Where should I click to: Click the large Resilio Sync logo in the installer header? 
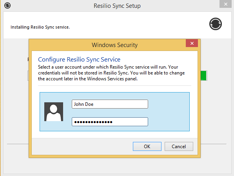click(216, 24)
